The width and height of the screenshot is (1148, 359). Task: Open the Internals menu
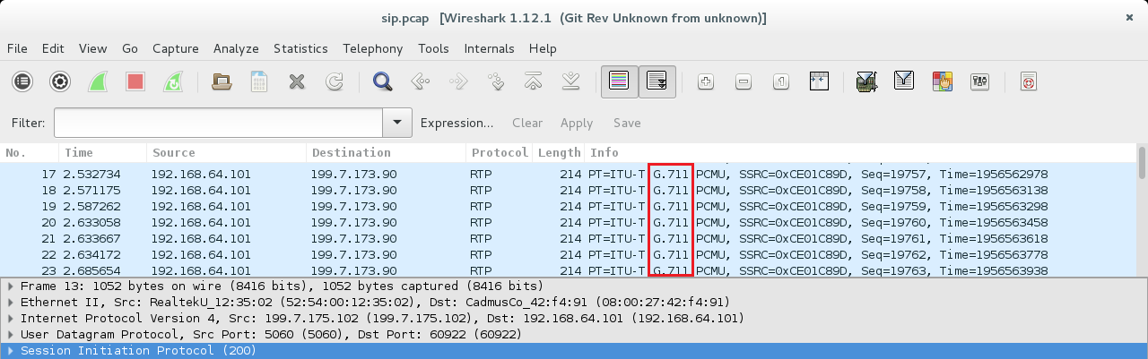point(490,48)
